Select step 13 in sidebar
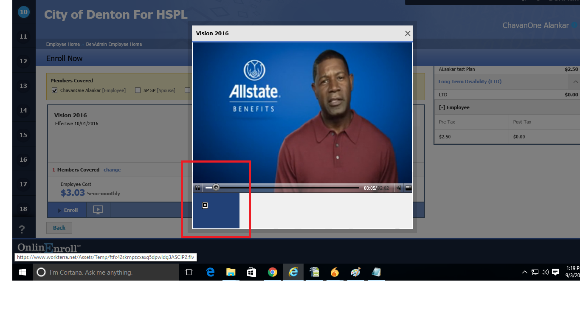 23,86
